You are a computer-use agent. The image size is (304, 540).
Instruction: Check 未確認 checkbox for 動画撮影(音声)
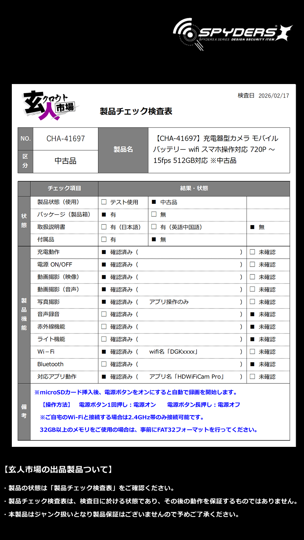pyautogui.click(x=252, y=289)
